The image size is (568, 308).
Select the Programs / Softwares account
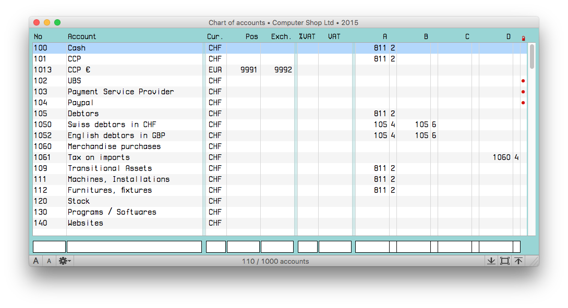click(x=112, y=212)
